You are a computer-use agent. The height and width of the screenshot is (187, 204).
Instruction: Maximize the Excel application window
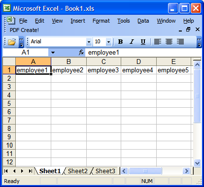[184, 8]
